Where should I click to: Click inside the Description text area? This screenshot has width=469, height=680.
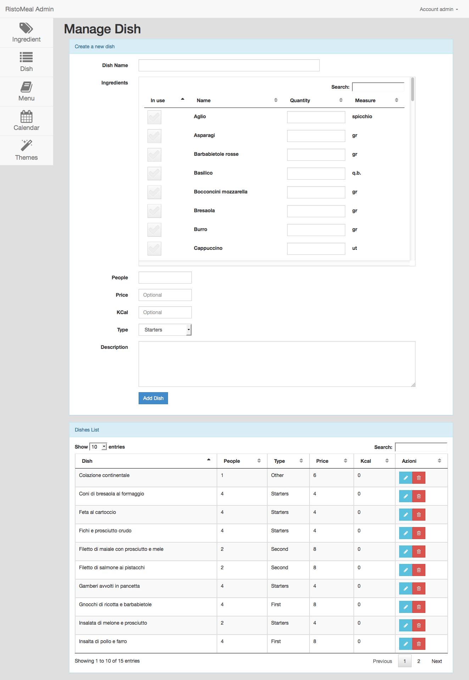pyautogui.click(x=277, y=364)
